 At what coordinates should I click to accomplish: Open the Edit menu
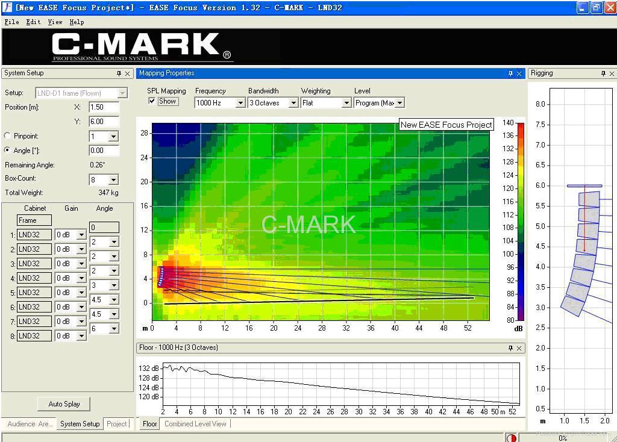click(x=34, y=22)
